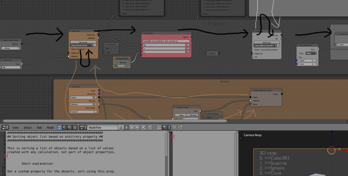Select the Enter text block in Text Block node

[x=342, y=45]
